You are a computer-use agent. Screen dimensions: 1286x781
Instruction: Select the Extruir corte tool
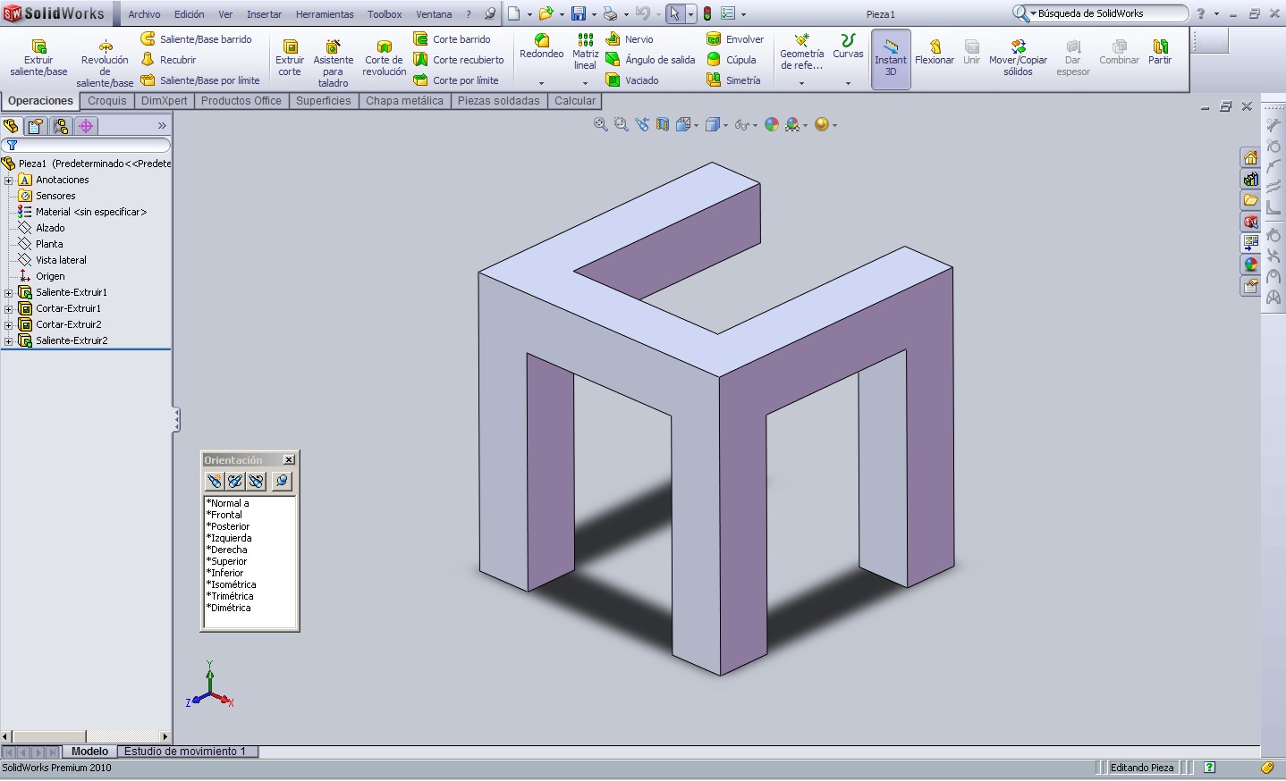tap(290, 57)
